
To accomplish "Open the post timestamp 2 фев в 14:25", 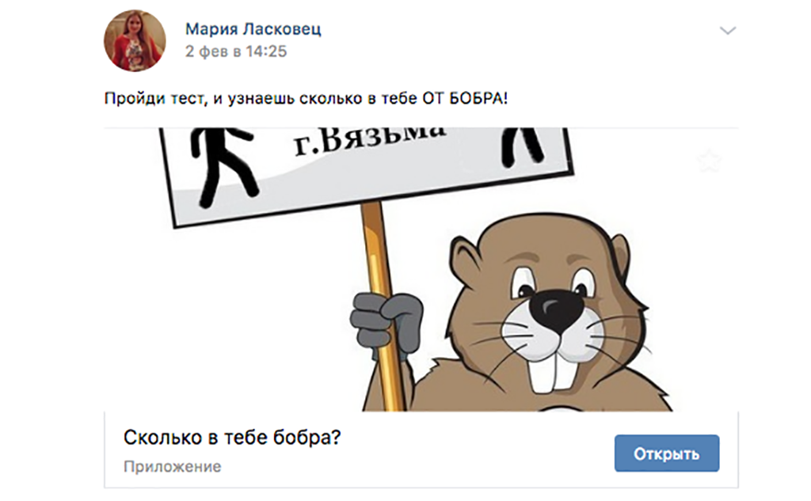I will [236, 51].
